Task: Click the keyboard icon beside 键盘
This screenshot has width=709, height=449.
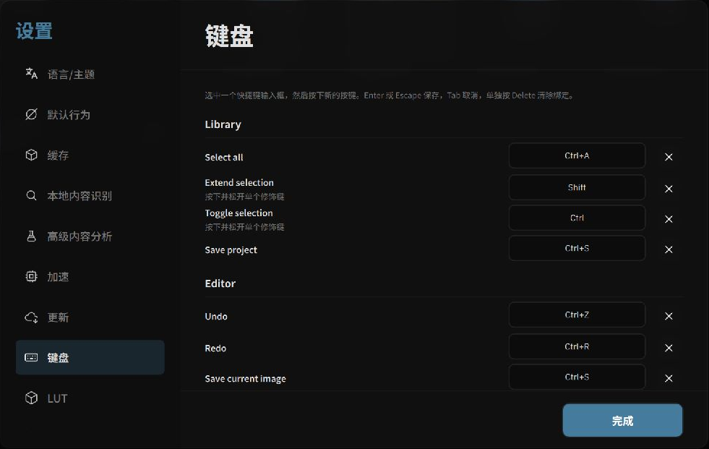Action: coord(31,357)
